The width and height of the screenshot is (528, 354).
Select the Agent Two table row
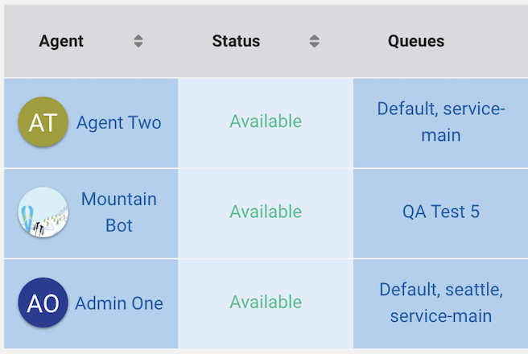pos(266,123)
